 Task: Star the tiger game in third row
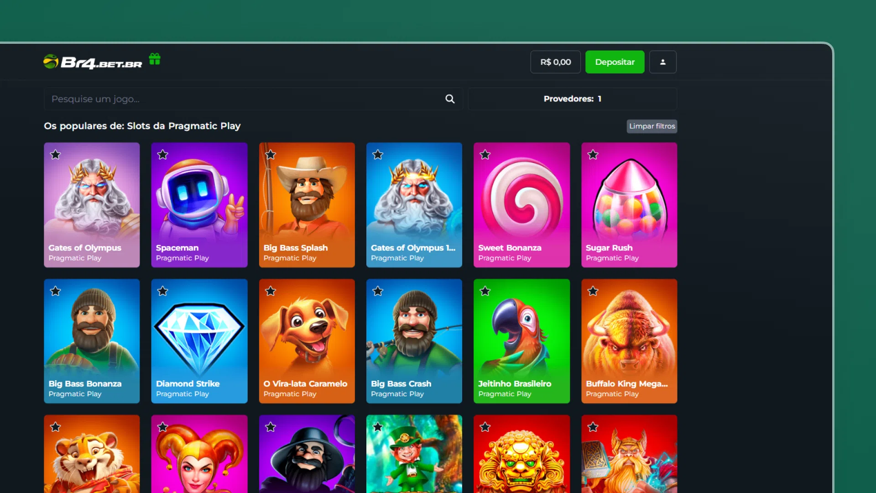(x=56, y=427)
